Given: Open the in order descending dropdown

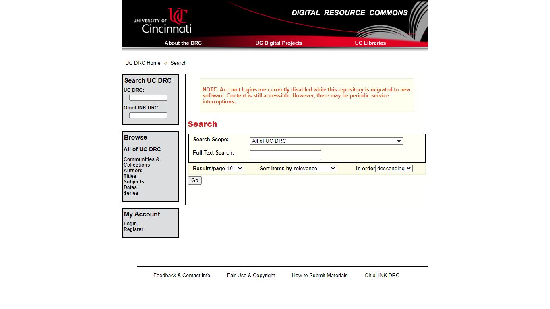Looking at the screenshot, I should pyautogui.click(x=394, y=169).
